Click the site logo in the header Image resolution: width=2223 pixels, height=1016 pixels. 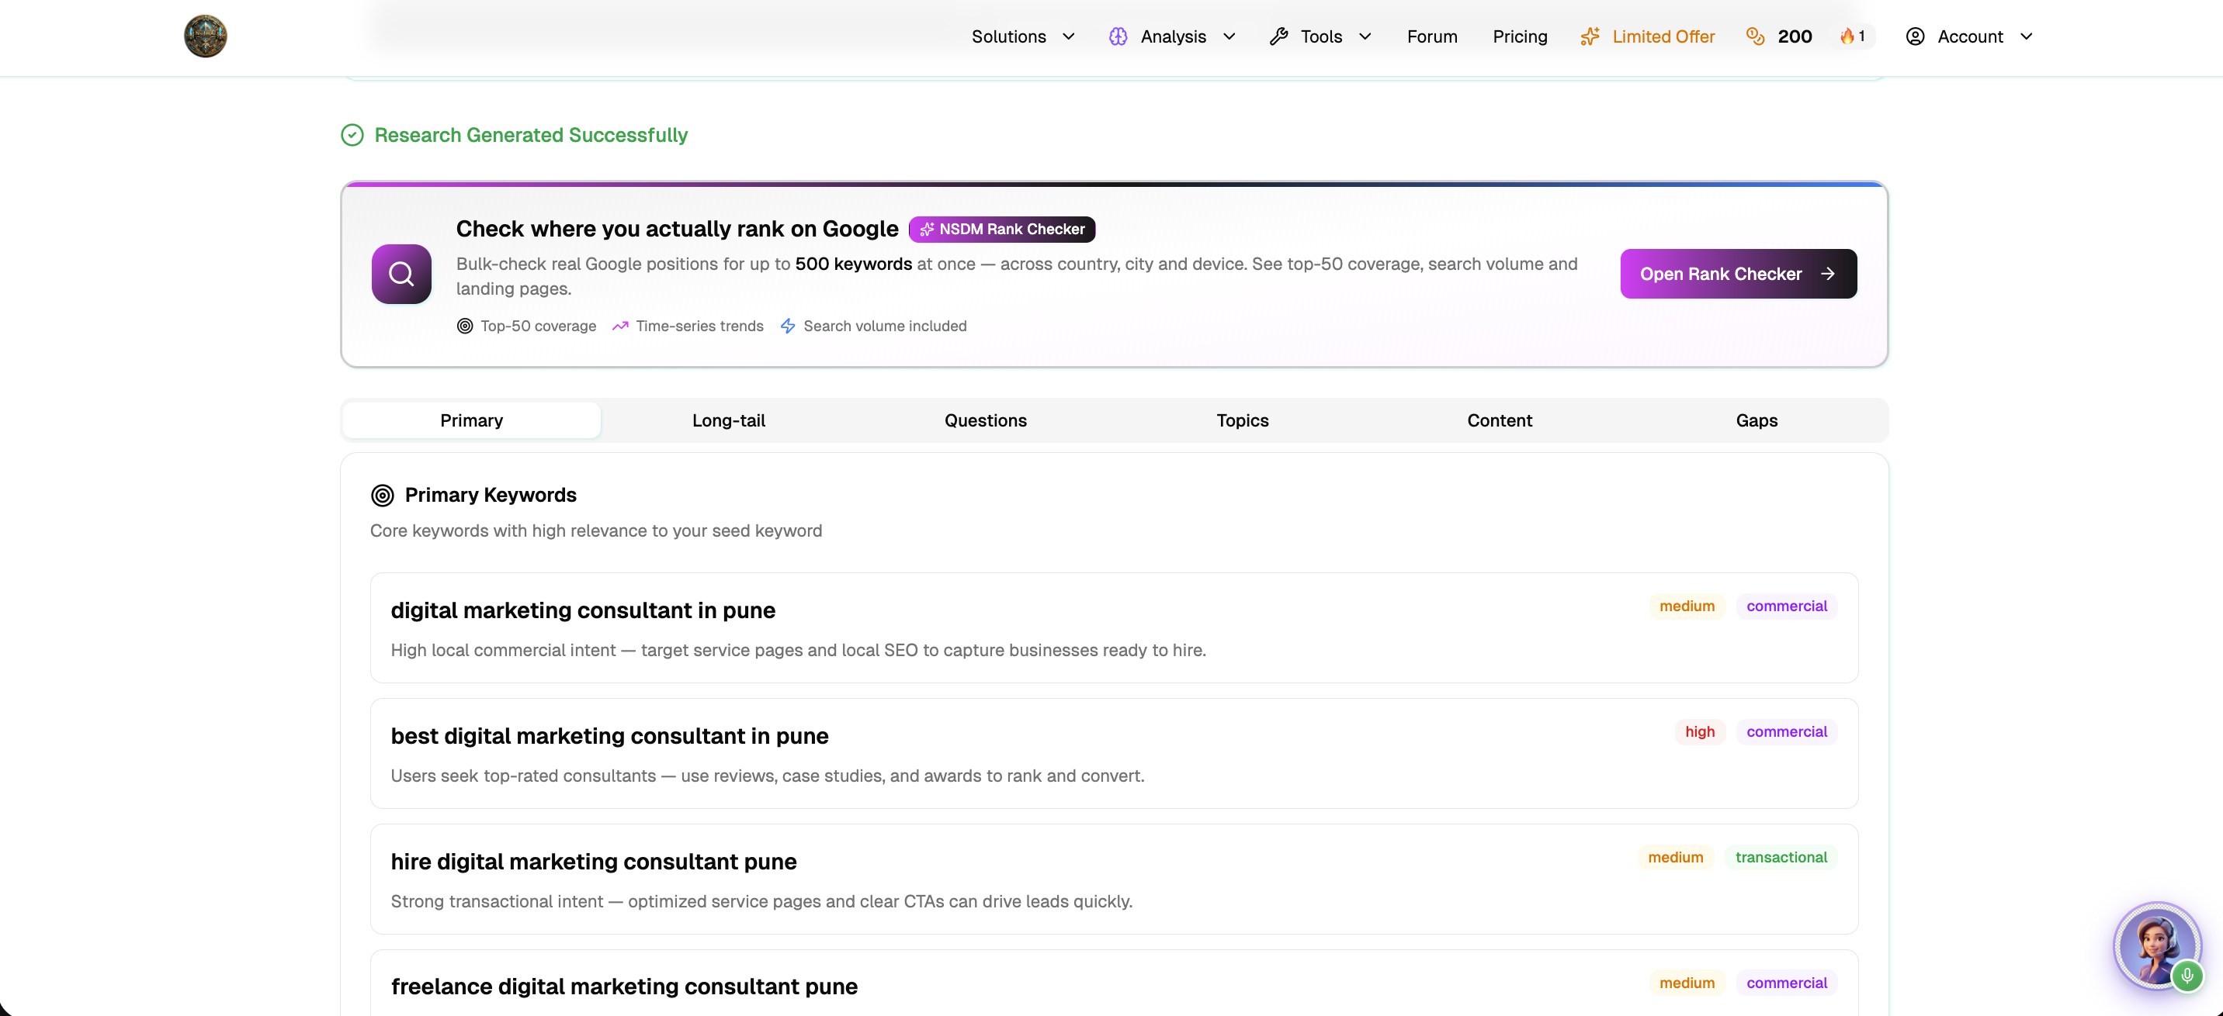point(206,36)
